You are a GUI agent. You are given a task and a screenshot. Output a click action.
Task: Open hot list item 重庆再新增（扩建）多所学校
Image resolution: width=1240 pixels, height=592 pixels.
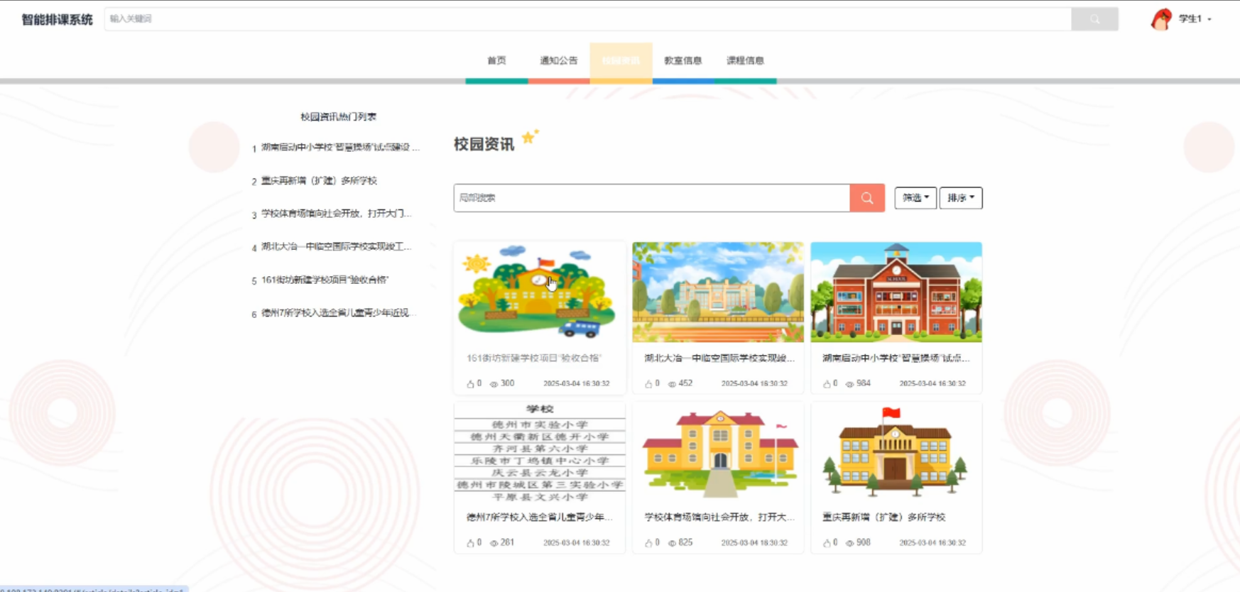[x=319, y=181]
